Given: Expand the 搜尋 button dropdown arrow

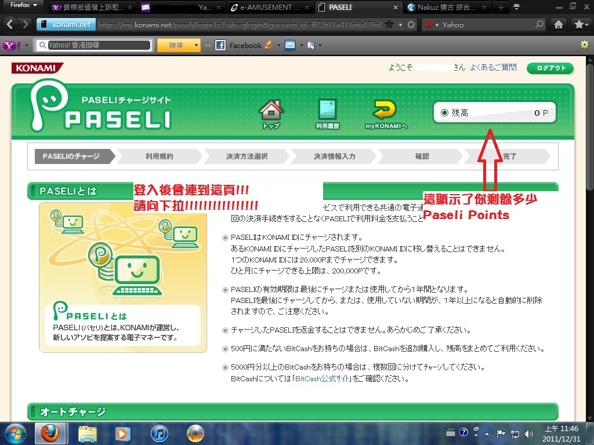Looking at the screenshot, I should click(196, 45).
